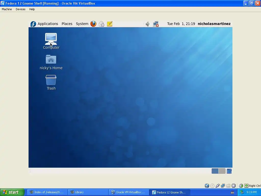
Task: Click the date and time clock
Action: pyautogui.click(x=181, y=24)
